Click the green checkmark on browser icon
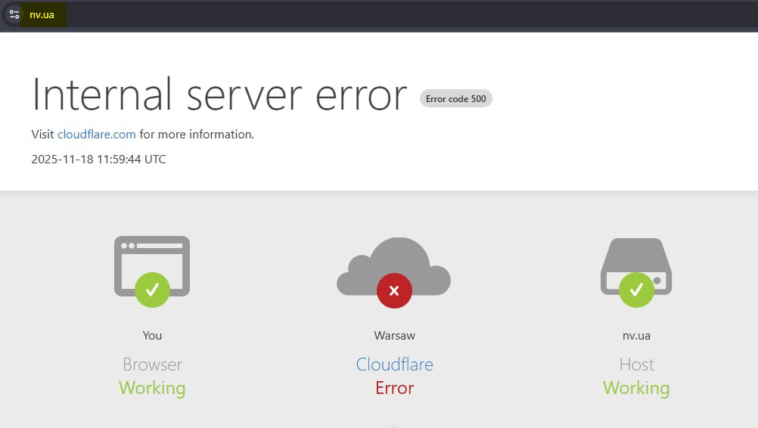758x428 pixels. tap(152, 290)
